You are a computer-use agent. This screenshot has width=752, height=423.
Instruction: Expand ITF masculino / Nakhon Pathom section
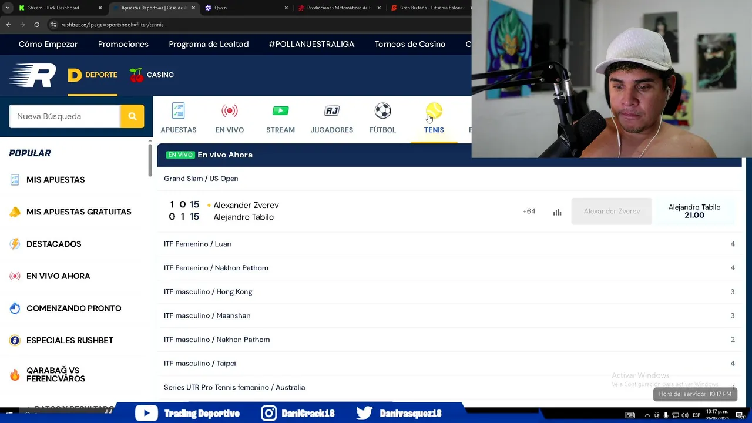click(x=449, y=340)
